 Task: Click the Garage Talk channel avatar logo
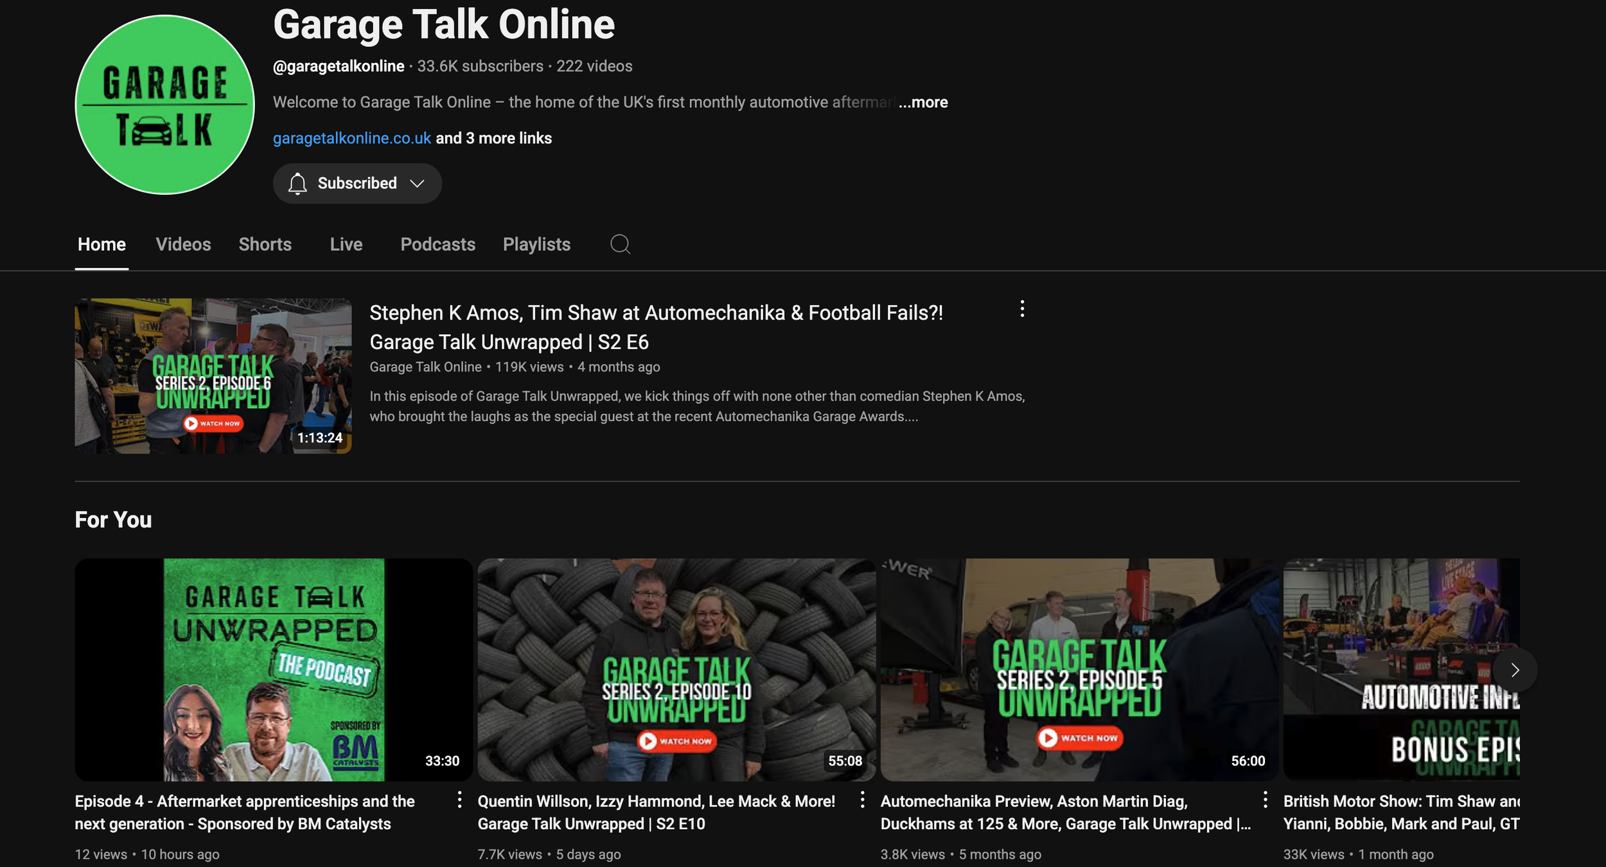click(165, 105)
